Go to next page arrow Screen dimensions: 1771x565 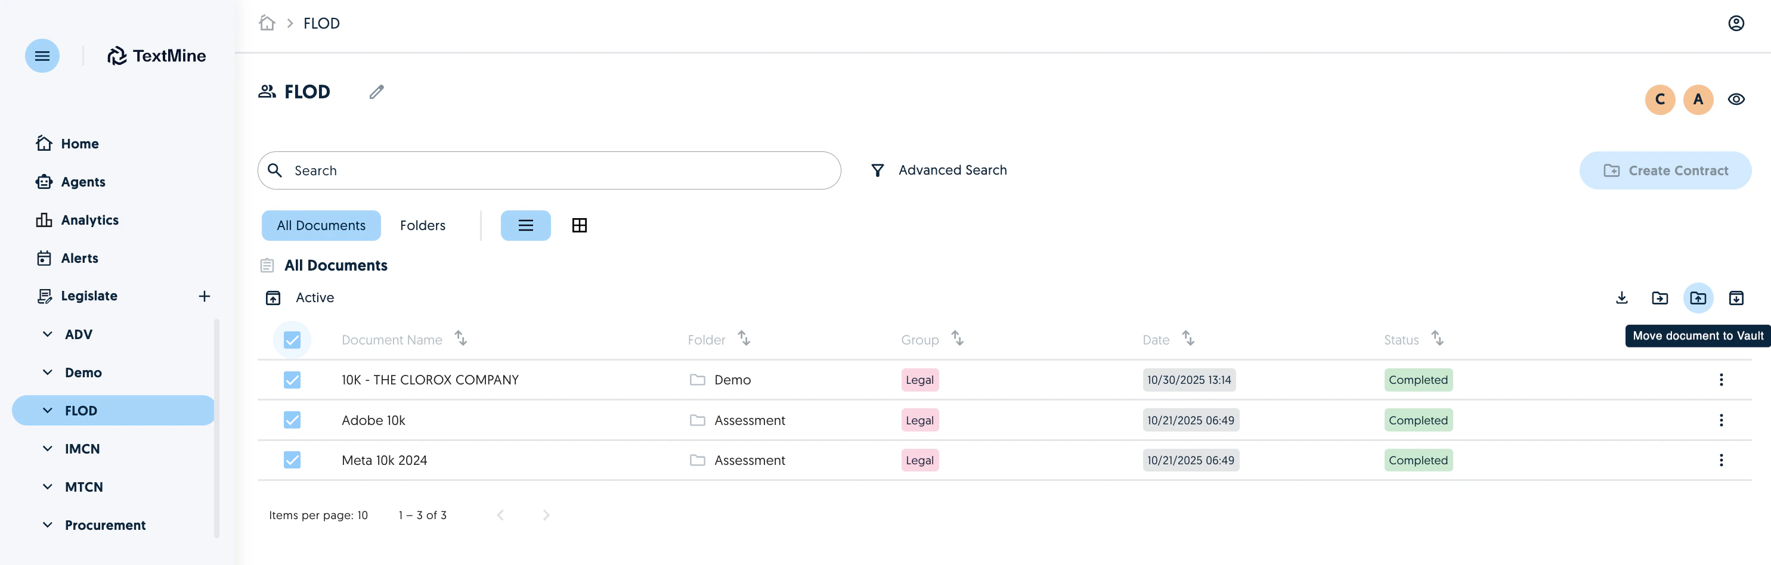546,516
